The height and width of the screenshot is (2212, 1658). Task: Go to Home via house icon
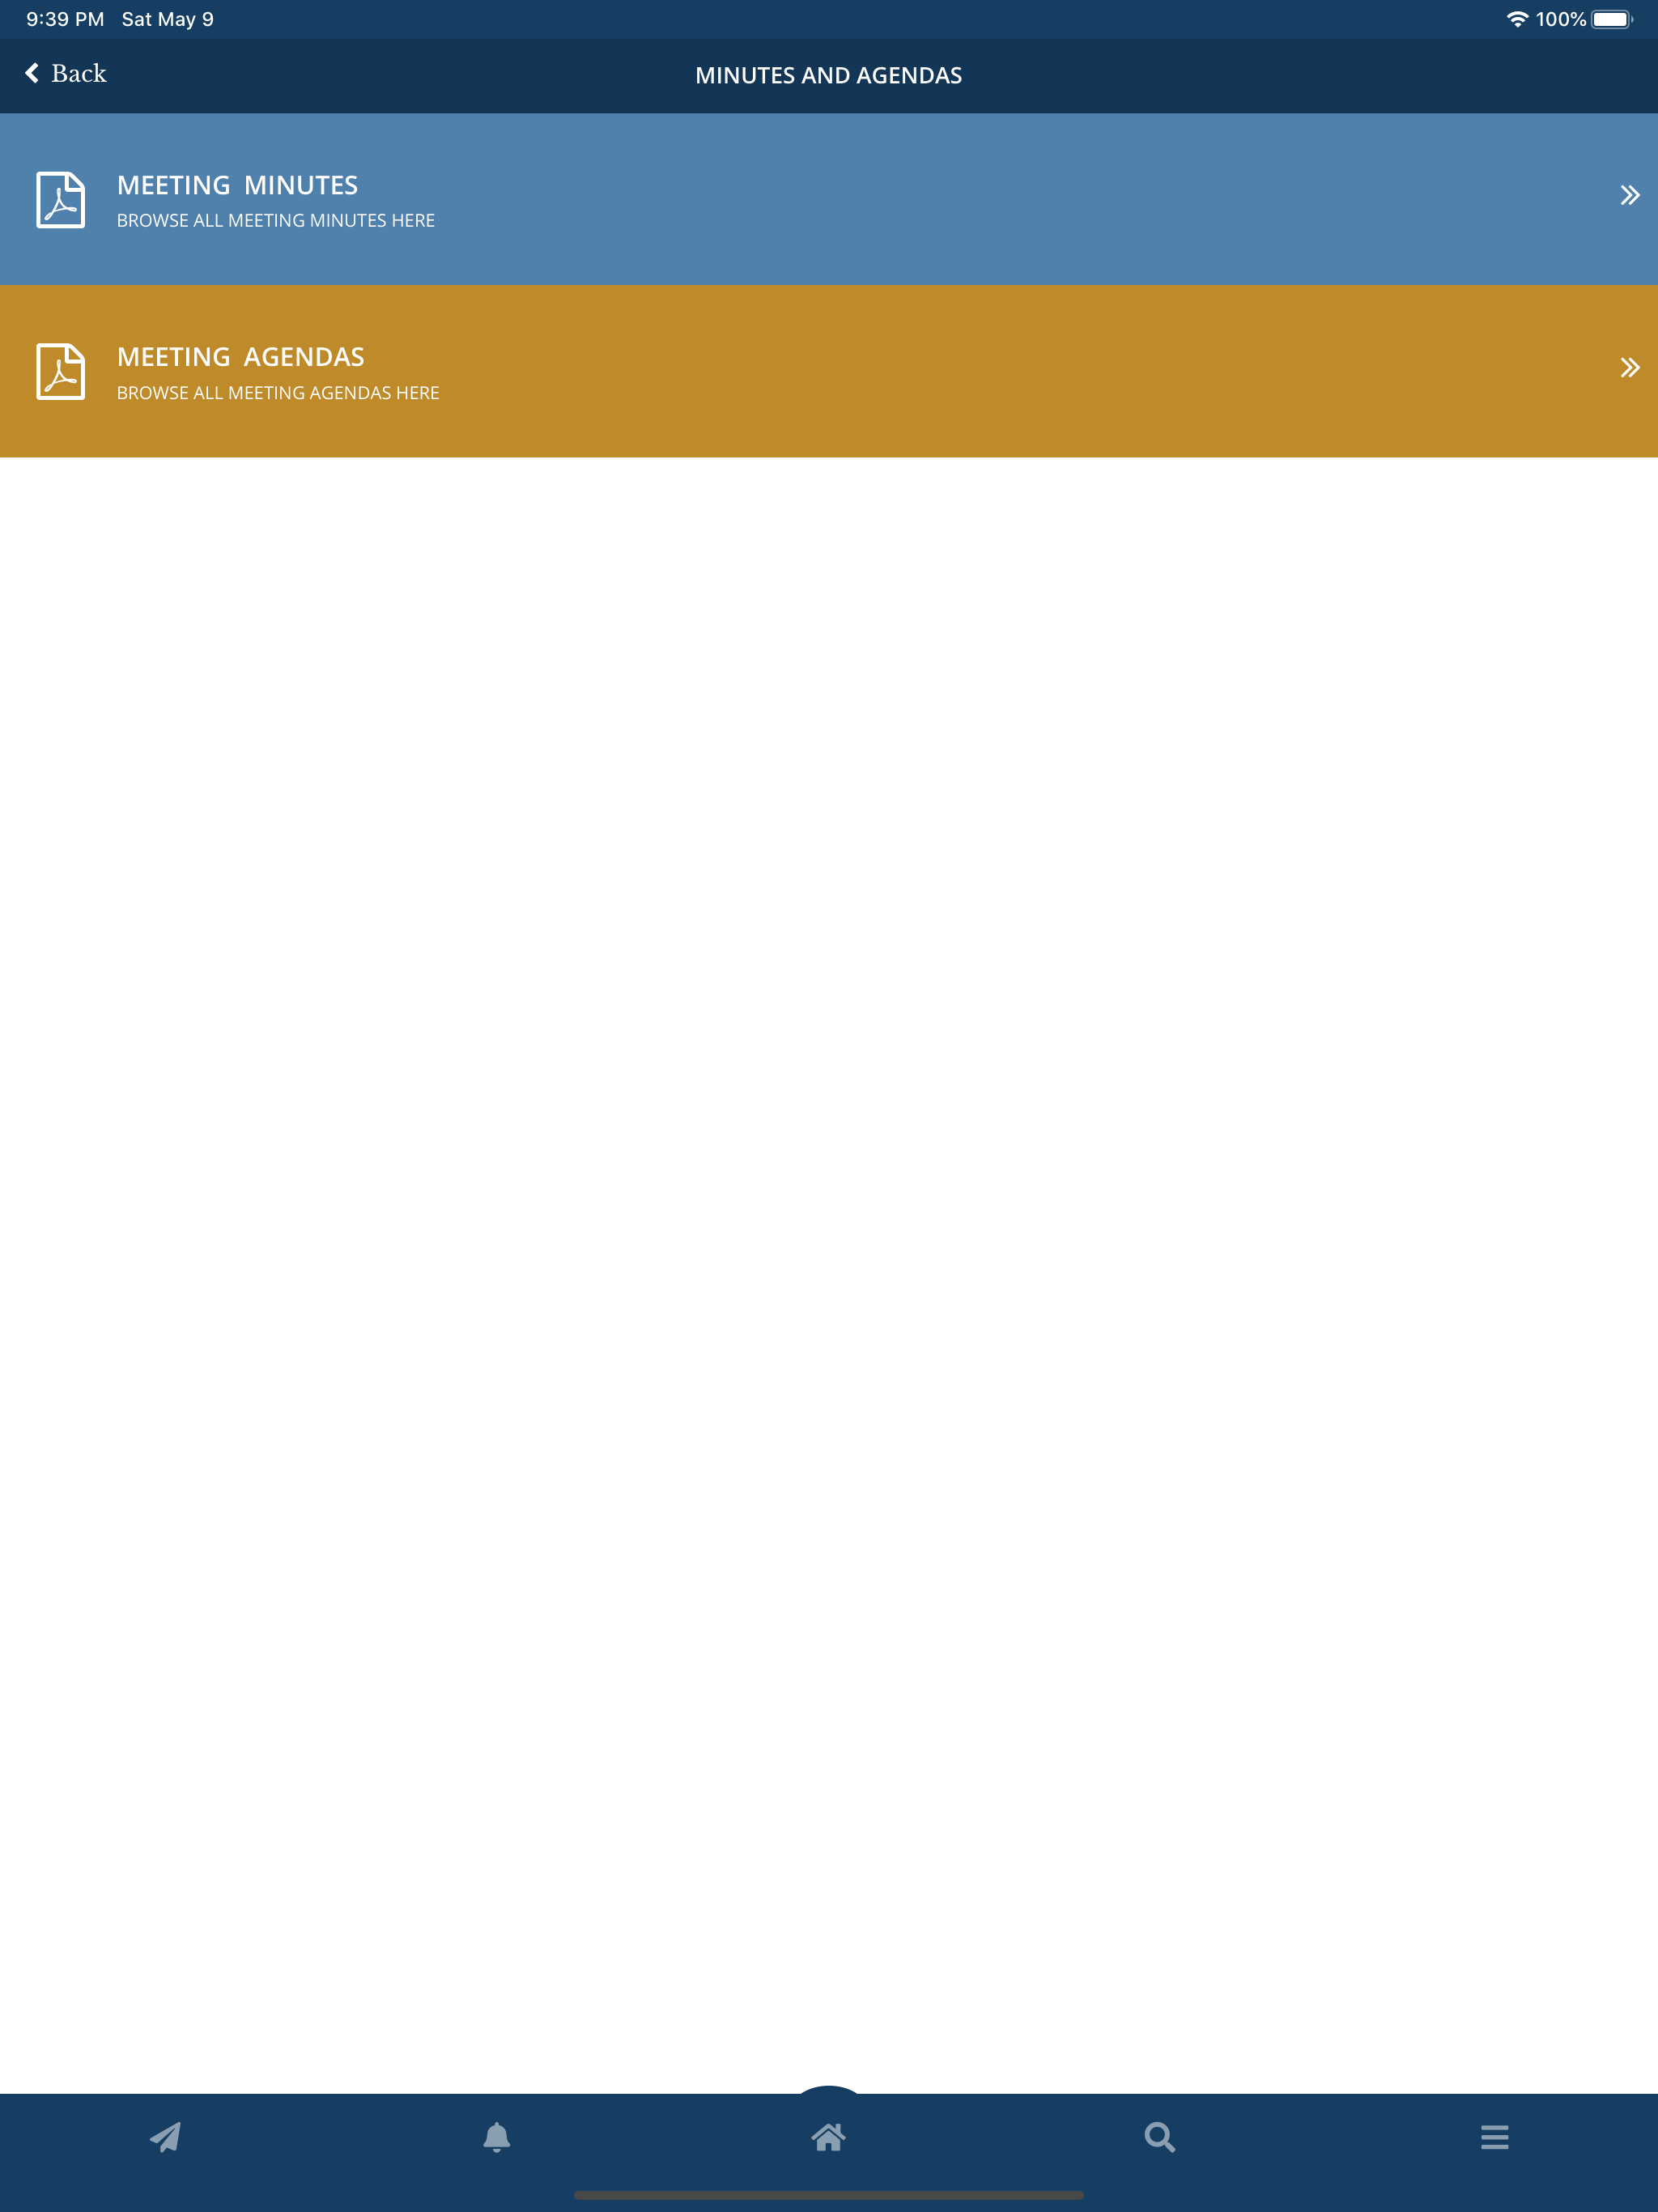pyautogui.click(x=828, y=2137)
